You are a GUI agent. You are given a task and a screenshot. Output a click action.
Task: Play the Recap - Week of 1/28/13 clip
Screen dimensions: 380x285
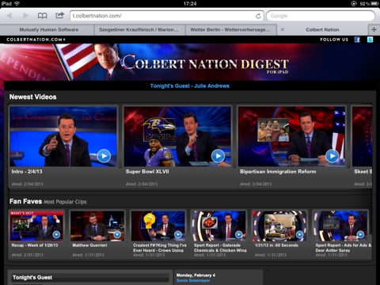(x=56, y=234)
